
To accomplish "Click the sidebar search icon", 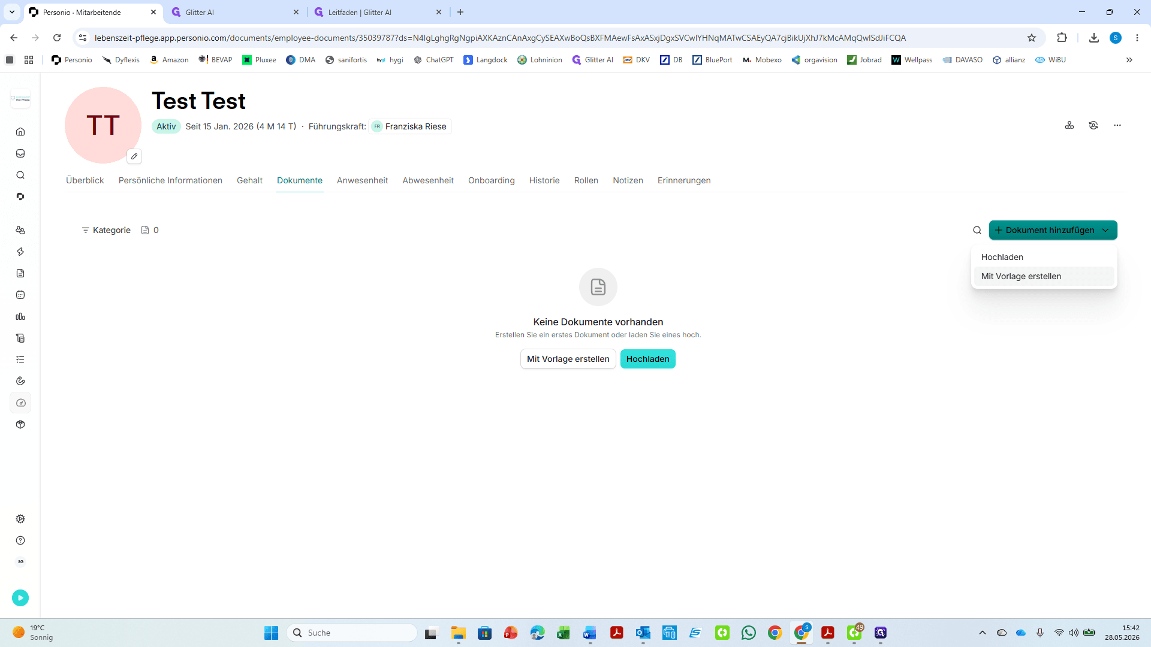I will tap(20, 175).
